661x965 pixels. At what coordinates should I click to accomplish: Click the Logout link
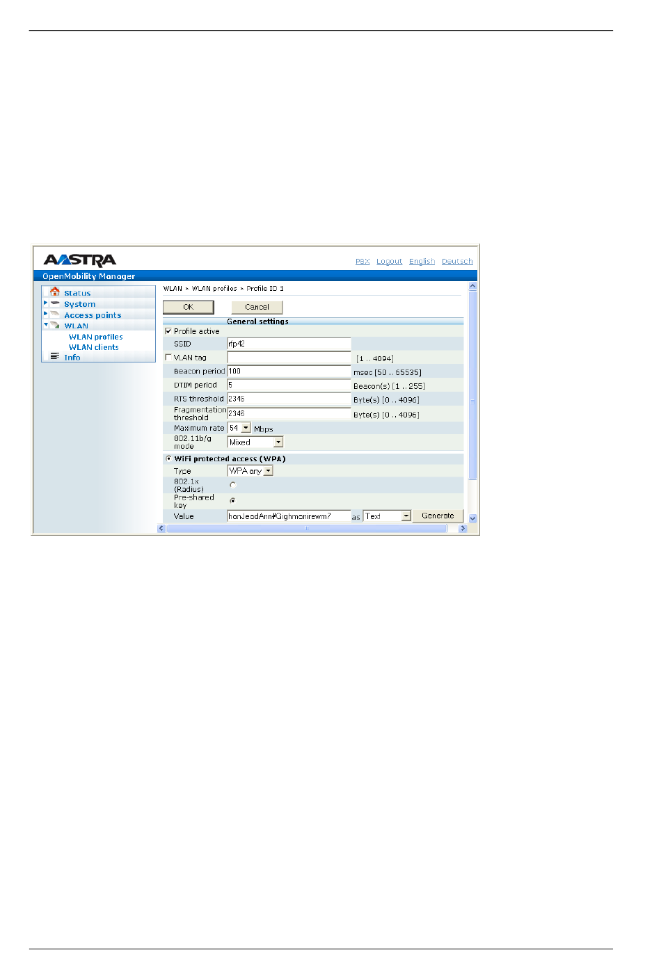click(x=389, y=262)
